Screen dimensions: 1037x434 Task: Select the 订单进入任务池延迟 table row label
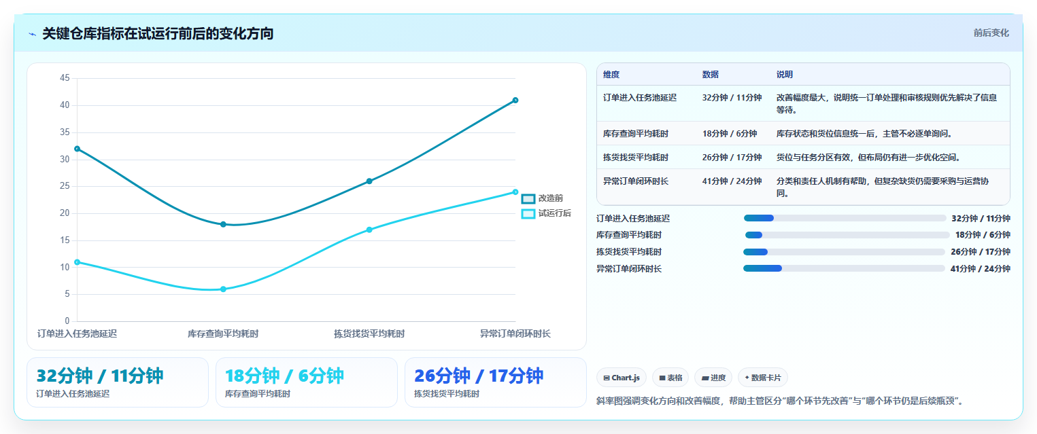(640, 98)
